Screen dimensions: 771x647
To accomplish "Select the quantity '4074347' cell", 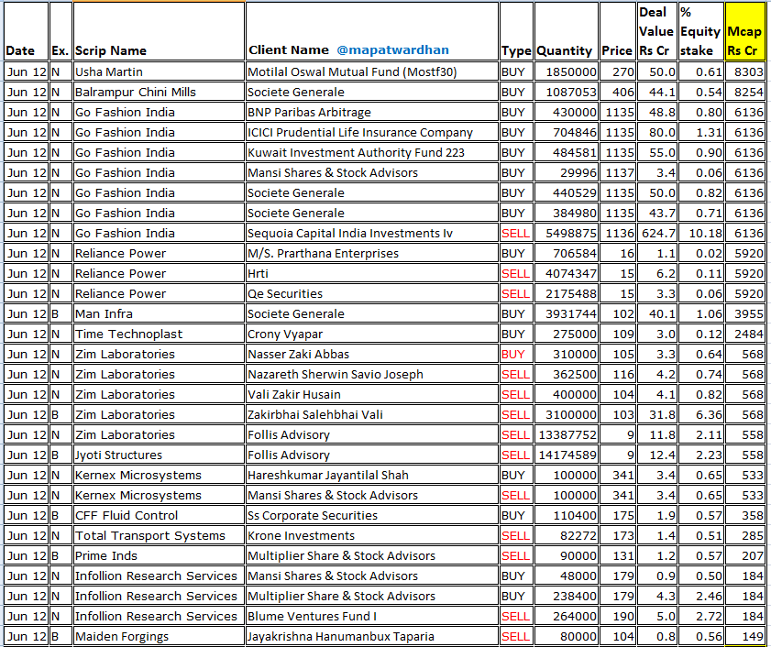I will tap(567, 273).
